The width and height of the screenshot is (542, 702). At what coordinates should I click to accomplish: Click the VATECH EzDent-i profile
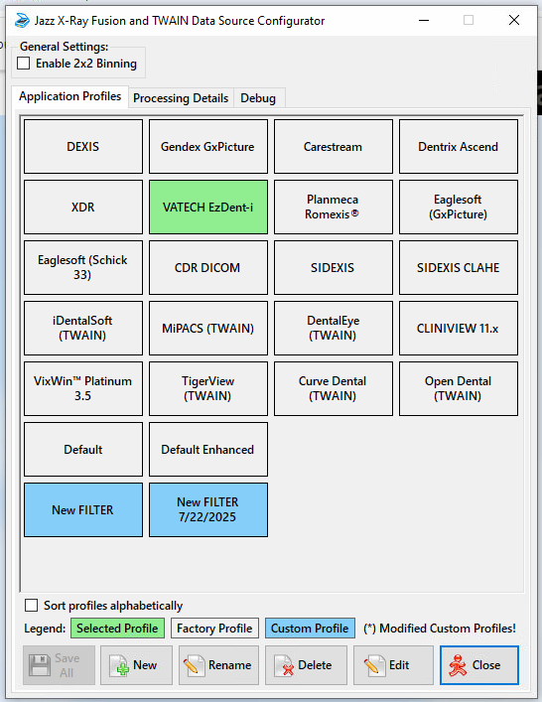click(208, 207)
